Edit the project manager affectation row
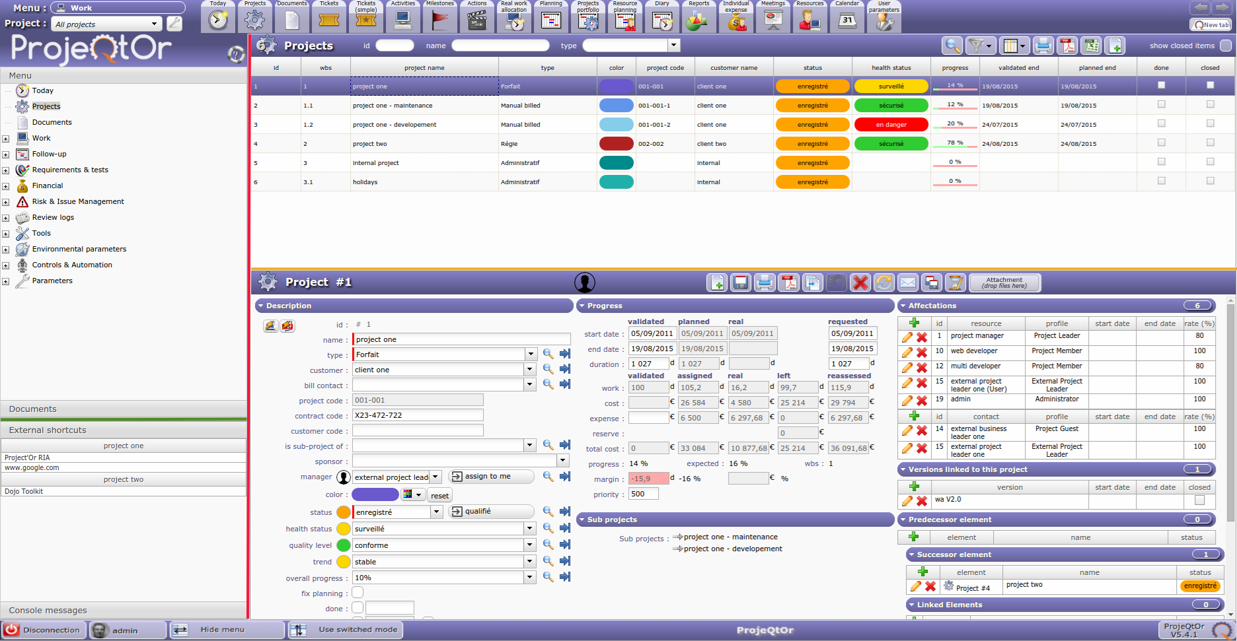 [907, 337]
